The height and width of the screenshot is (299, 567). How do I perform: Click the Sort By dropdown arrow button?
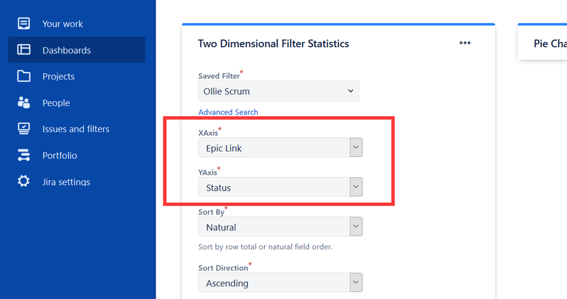[356, 227]
